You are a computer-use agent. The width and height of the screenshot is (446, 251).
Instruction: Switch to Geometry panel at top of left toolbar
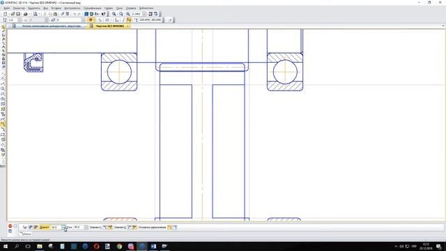coord(3,28)
